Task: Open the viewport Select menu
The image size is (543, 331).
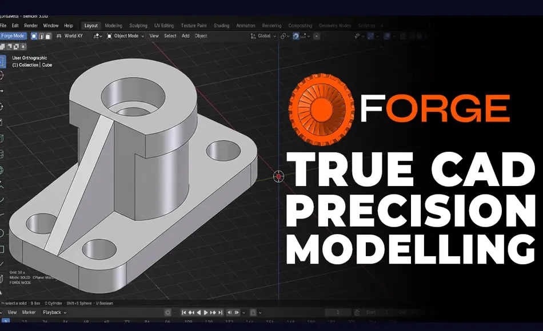Action: click(x=170, y=36)
